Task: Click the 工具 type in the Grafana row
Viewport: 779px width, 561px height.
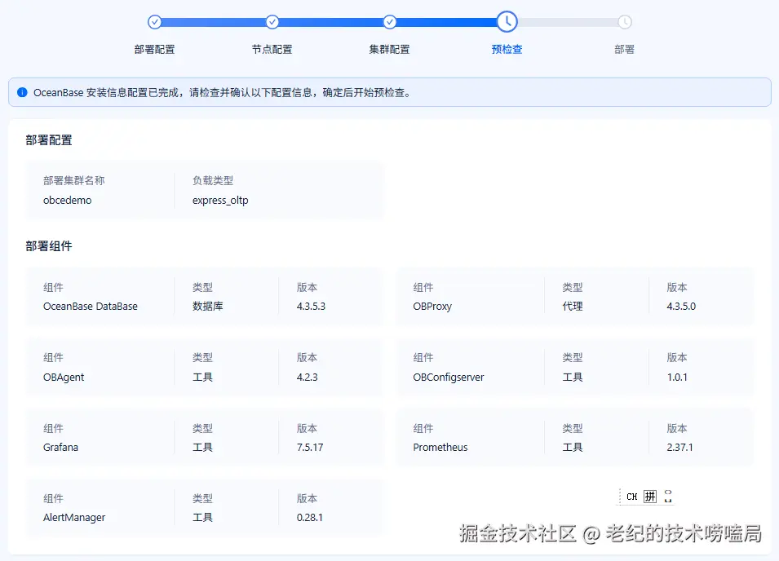Action: pyautogui.click(x=202, y=448)
